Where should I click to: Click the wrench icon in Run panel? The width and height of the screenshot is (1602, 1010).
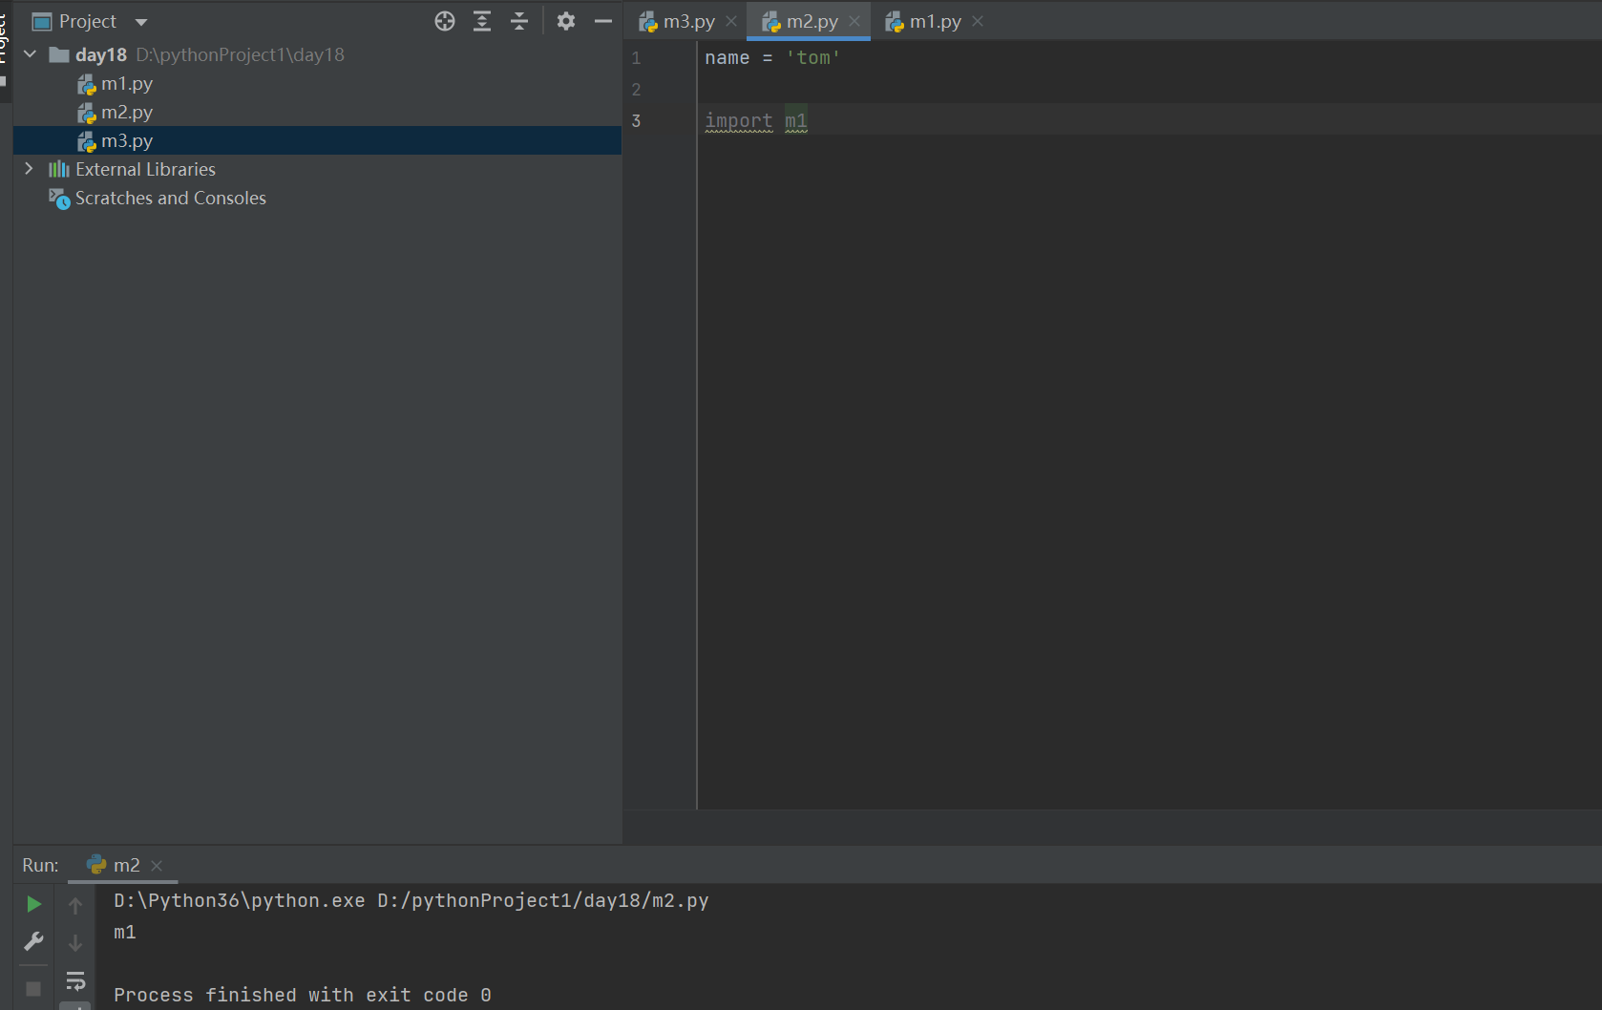(x=33, y=942)
